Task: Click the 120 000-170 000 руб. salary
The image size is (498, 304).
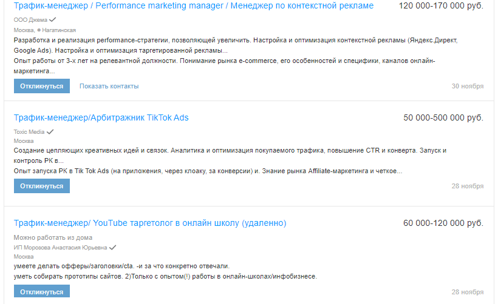Action: click(441, 6)
